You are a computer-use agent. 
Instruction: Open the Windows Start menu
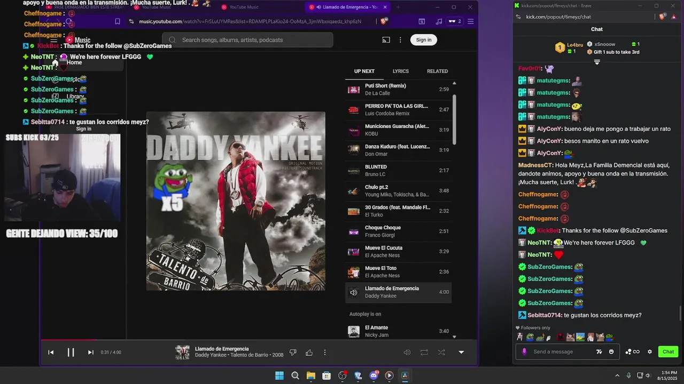point(279,375)
